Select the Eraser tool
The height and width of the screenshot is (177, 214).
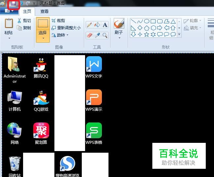coord(89,35)
